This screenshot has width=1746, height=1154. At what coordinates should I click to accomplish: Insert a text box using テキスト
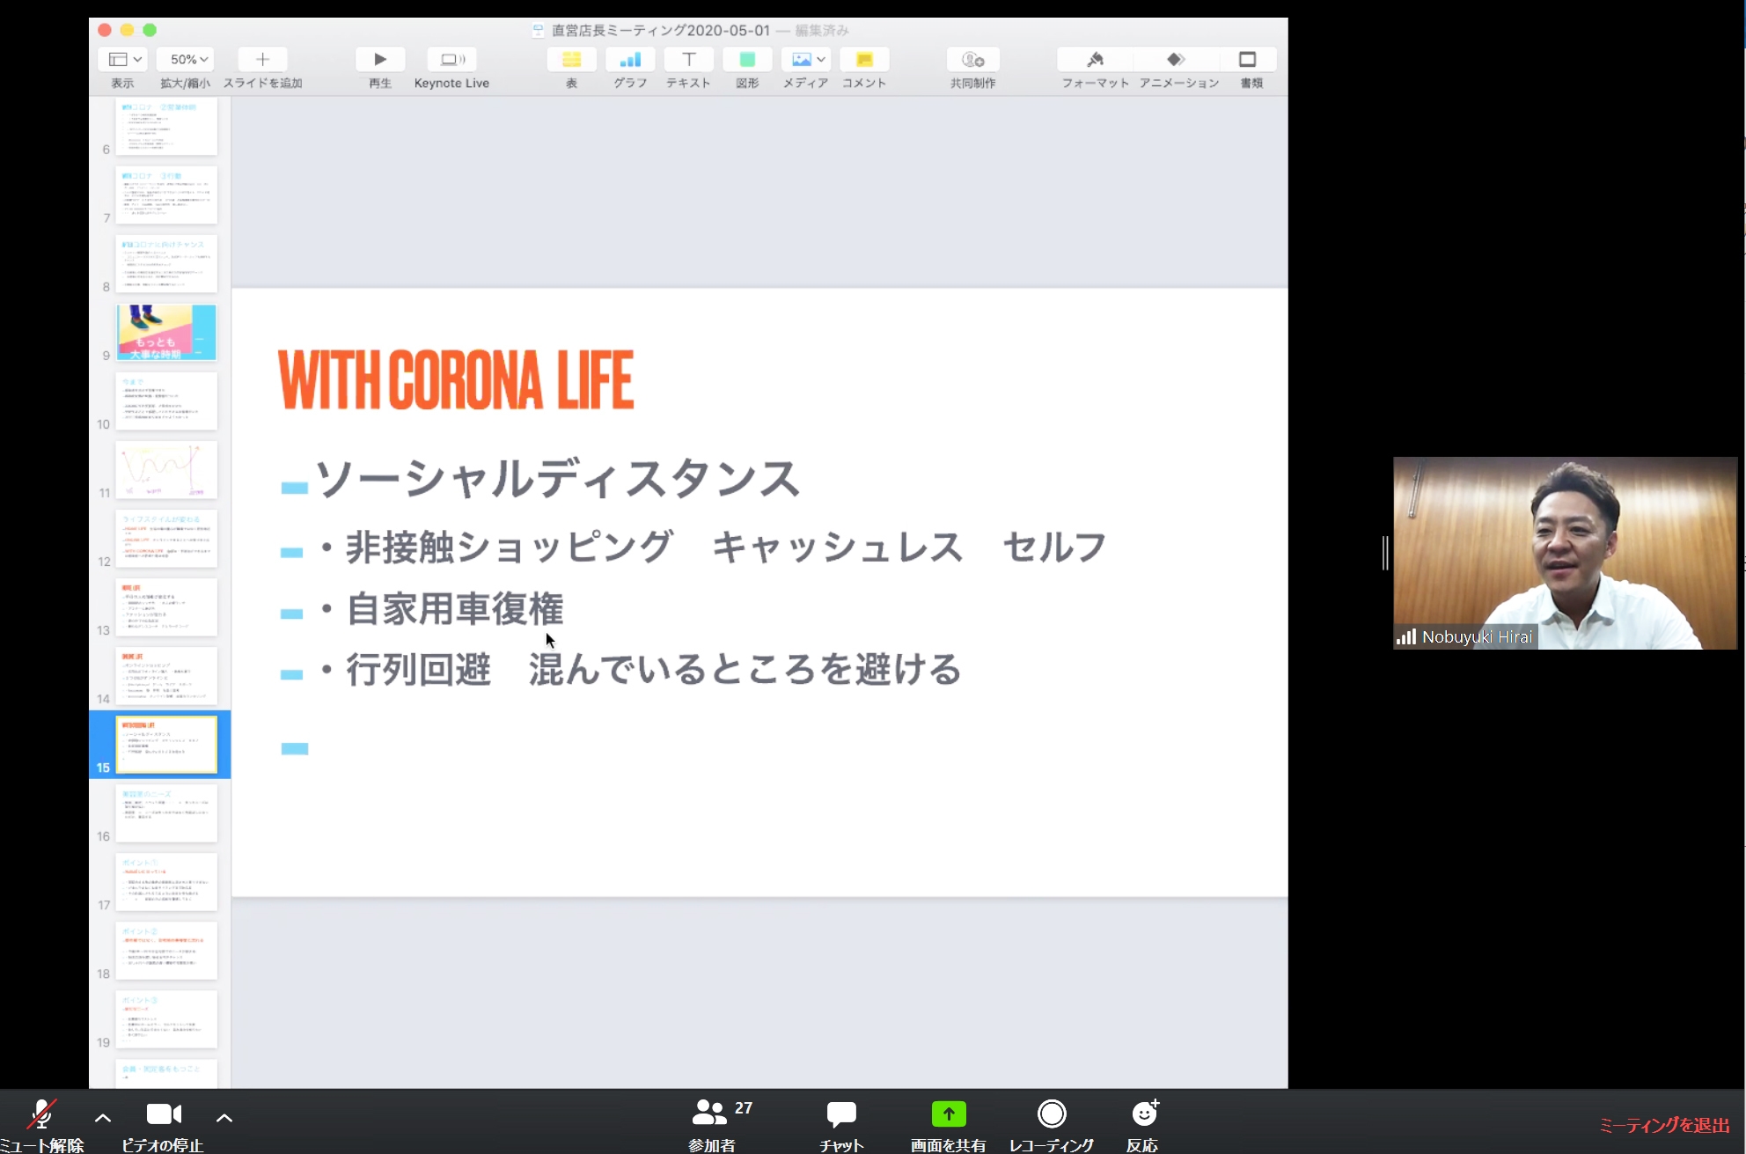coord(688,60)
